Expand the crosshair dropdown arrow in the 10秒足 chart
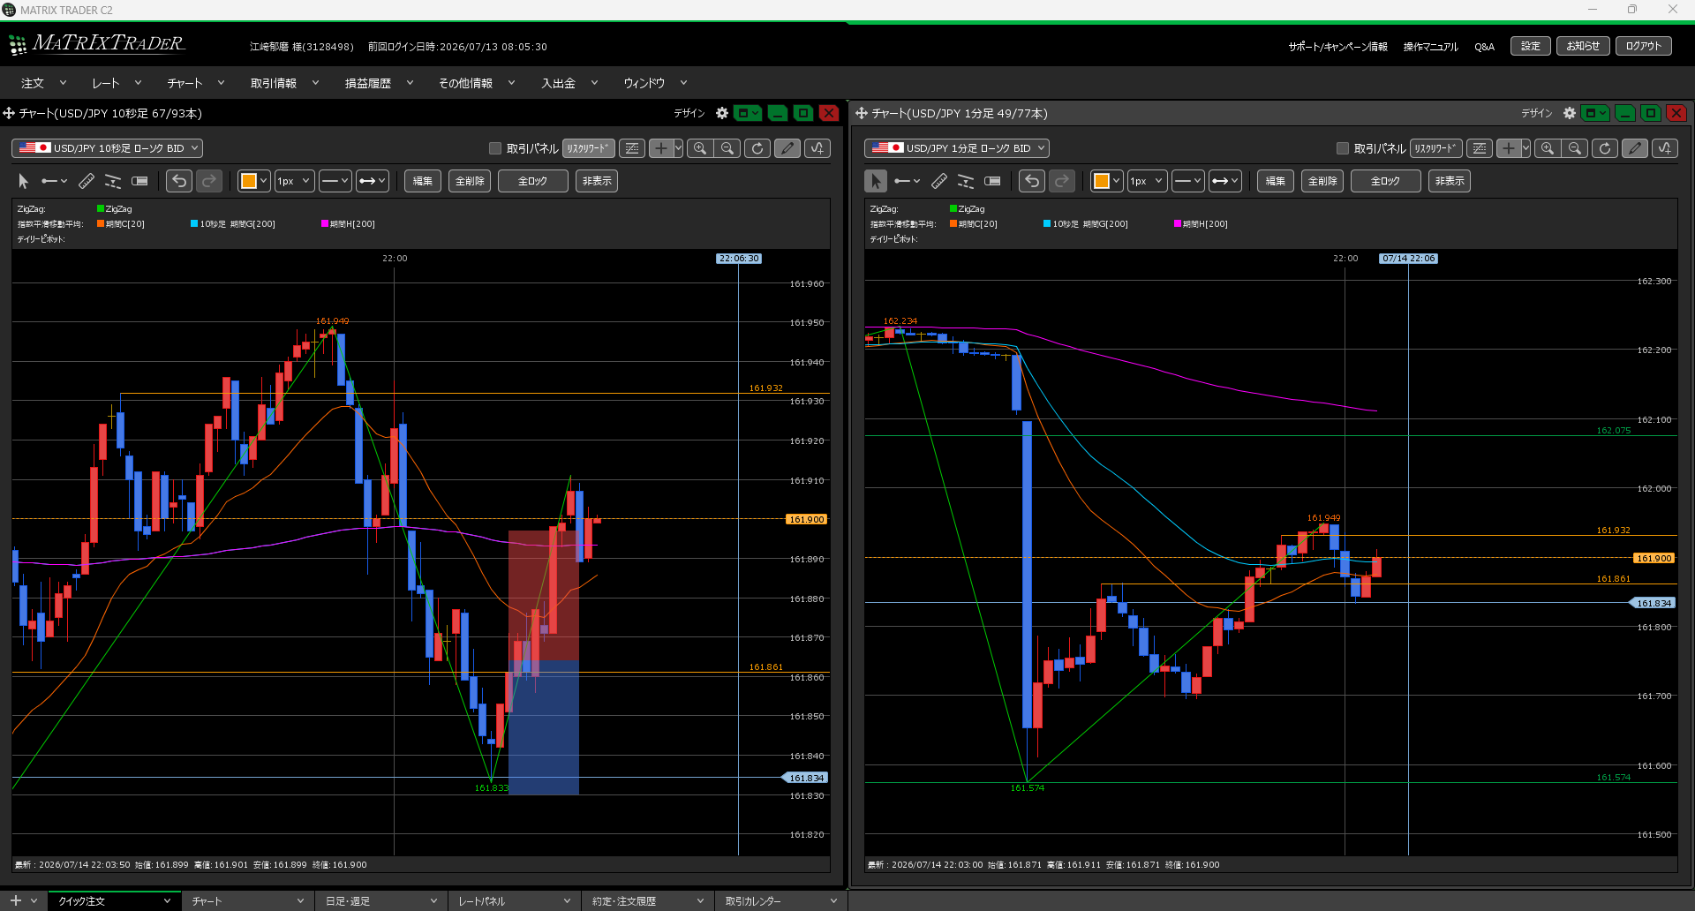The height and width of the screenshot is (911, 1695). point(678,148)
